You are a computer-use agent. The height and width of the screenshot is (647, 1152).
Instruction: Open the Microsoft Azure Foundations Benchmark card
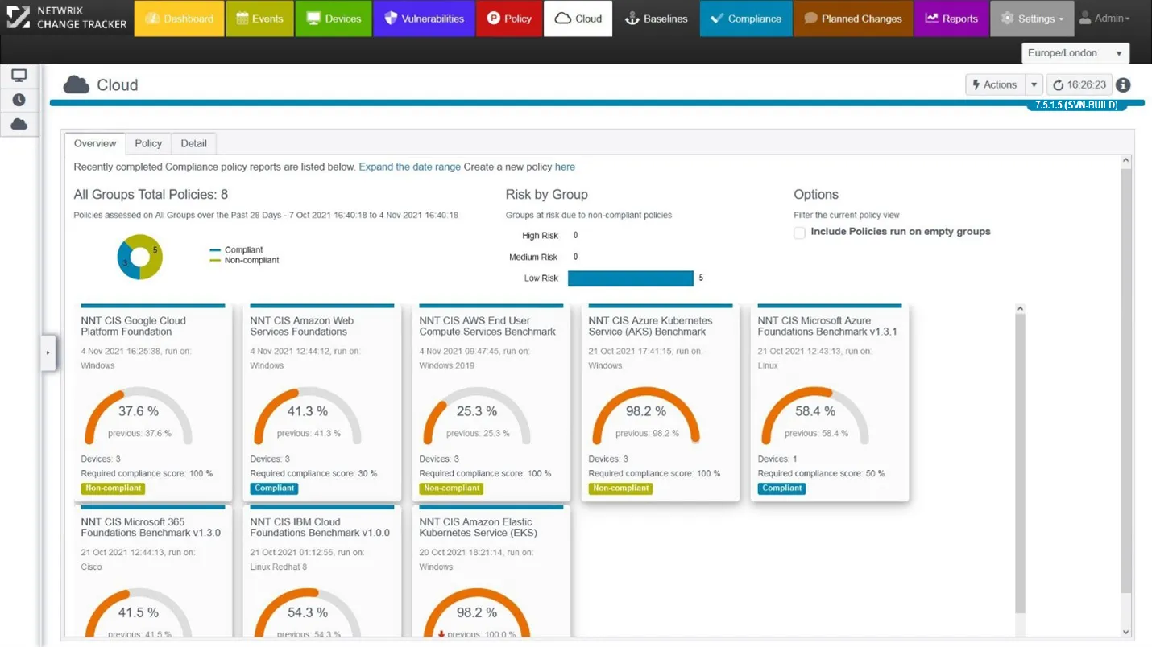(x=830, y=403)
